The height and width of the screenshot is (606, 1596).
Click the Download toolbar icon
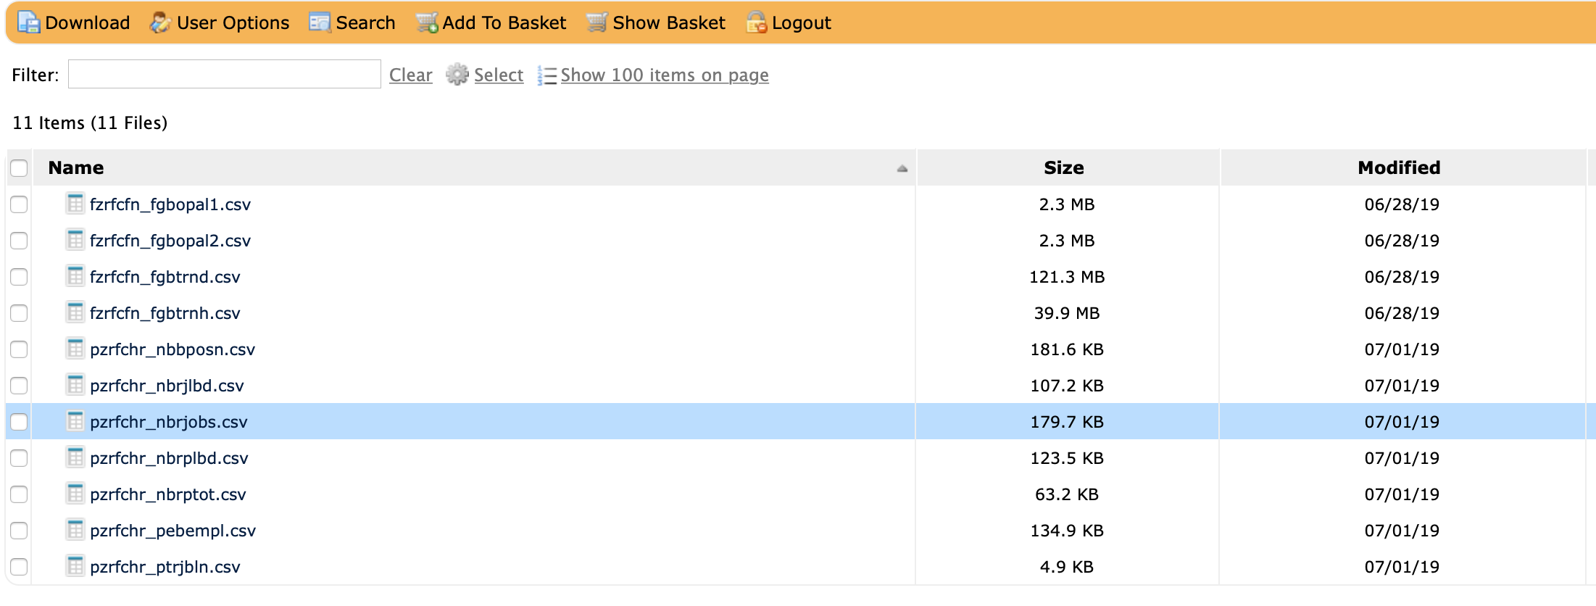click(x=28, y=23)
